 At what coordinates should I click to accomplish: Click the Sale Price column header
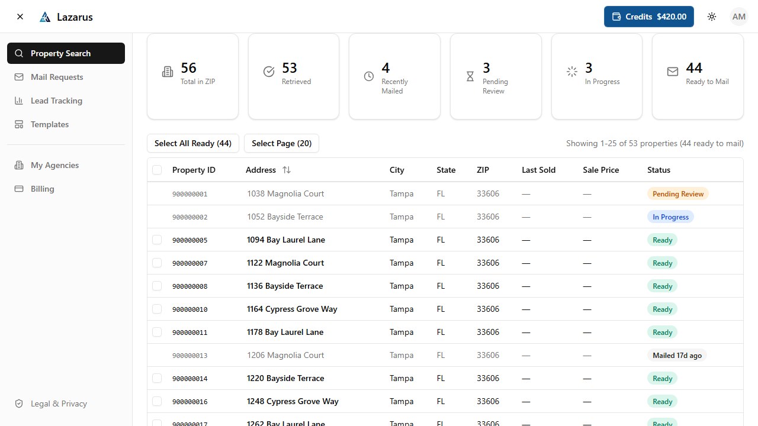pos(600,170)
